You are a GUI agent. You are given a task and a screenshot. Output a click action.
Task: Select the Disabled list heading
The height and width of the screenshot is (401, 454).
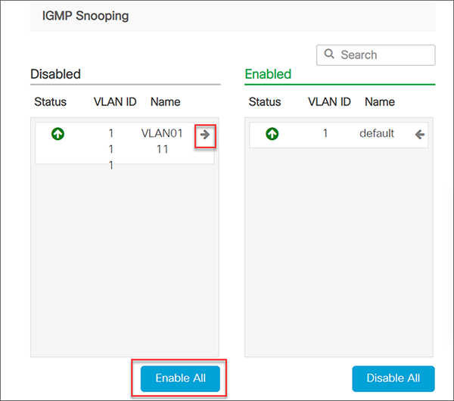tap(55, 74)
